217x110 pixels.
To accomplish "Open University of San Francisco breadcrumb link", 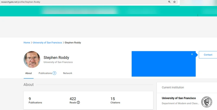I will tap(47, 43).
